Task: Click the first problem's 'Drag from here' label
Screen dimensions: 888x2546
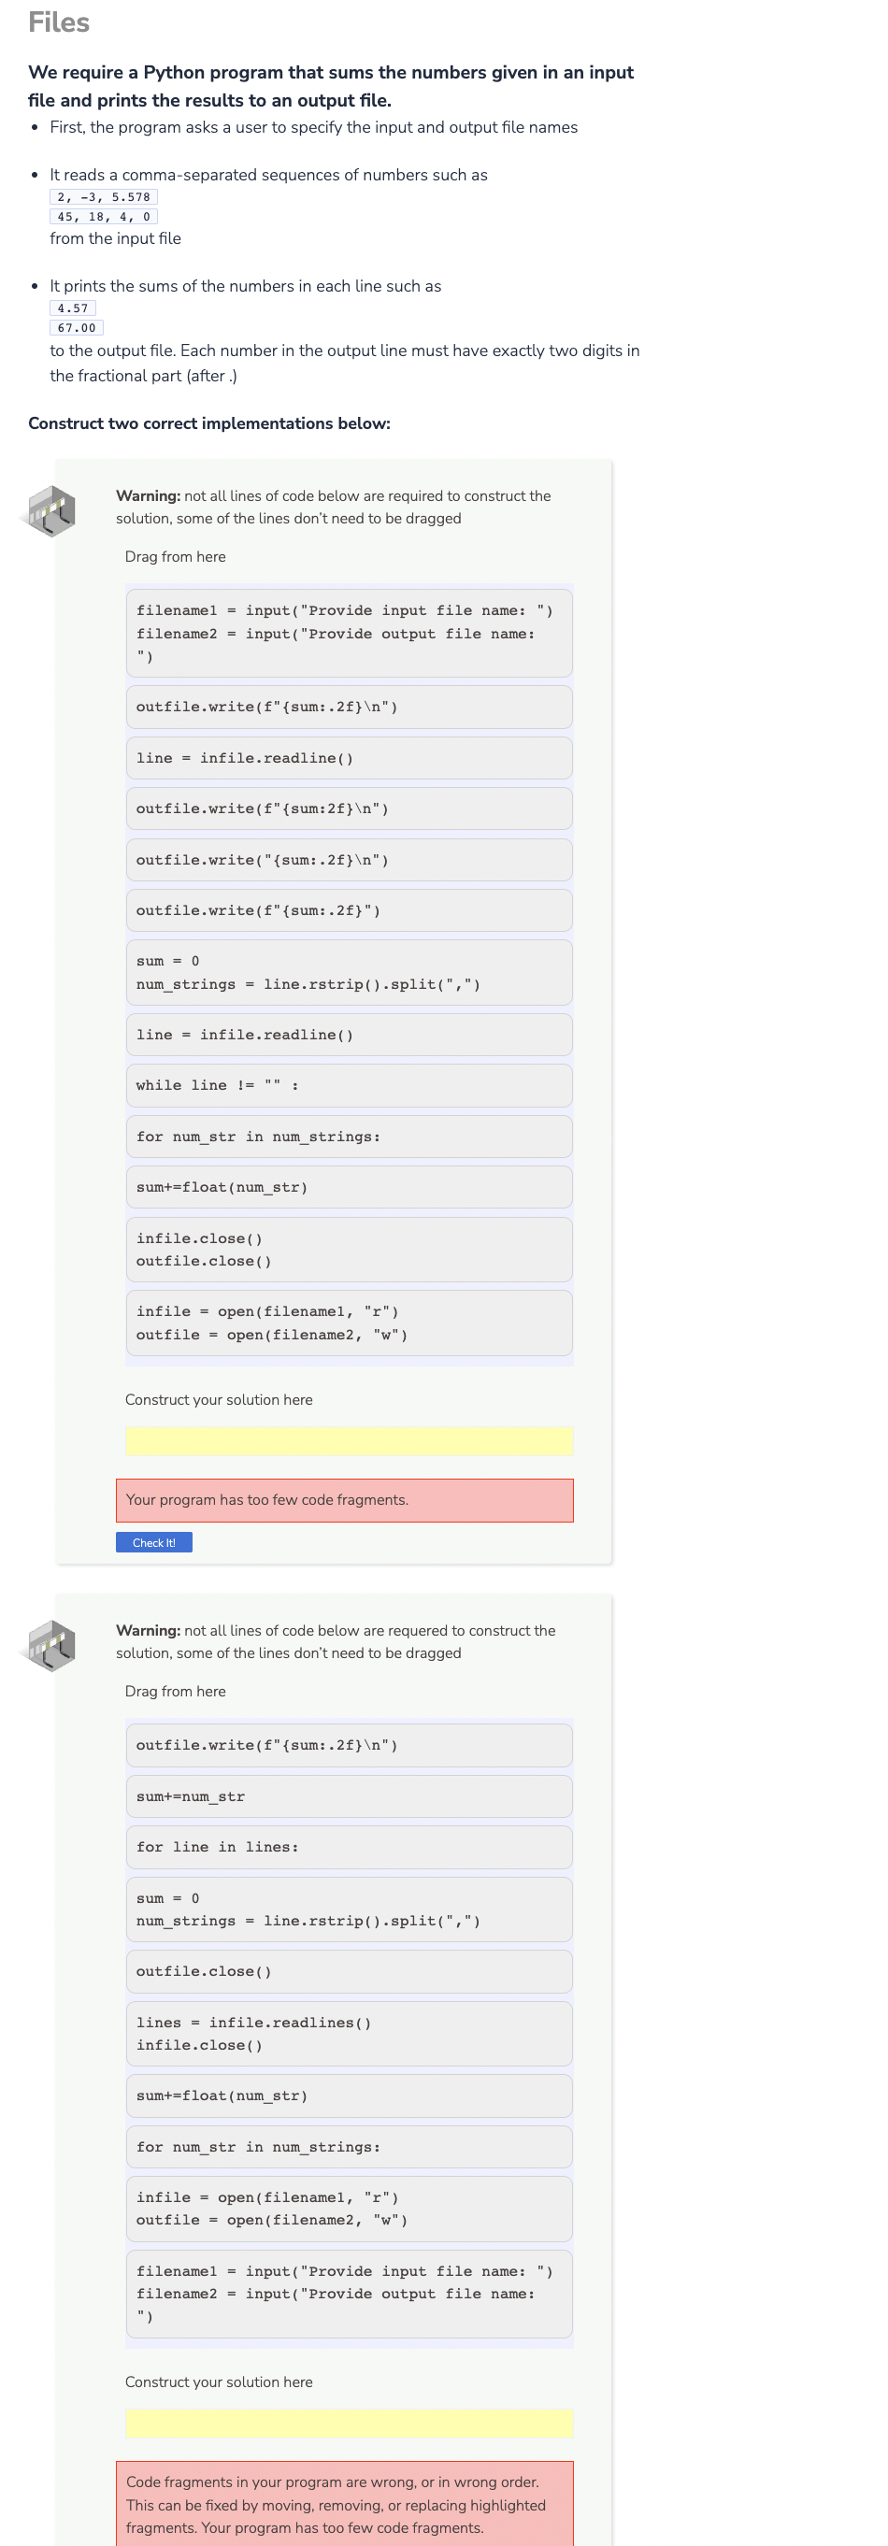Action: click(176, 557)
